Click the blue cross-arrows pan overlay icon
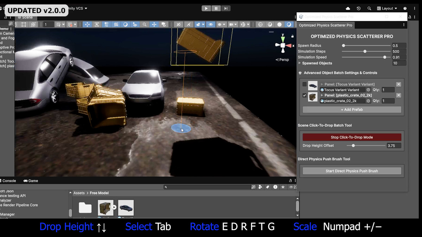This screenshot has width=422, height=237. pyautogui.click(x=154, y=25)
